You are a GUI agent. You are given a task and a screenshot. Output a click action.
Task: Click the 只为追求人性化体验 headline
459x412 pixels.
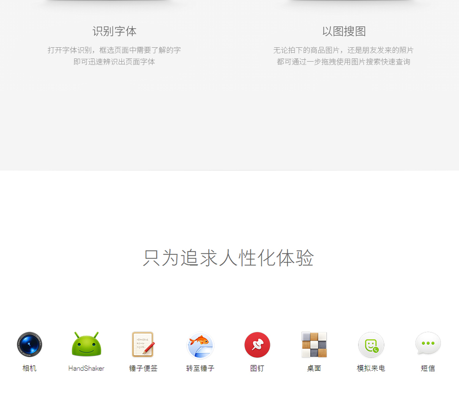pos(228,258)
